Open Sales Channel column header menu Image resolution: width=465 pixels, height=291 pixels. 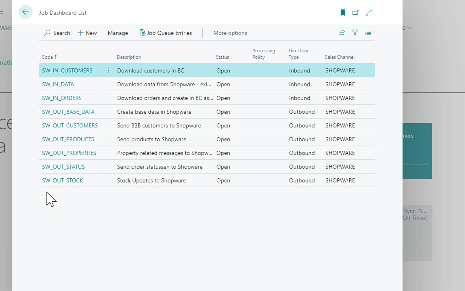tap(339, 57)
